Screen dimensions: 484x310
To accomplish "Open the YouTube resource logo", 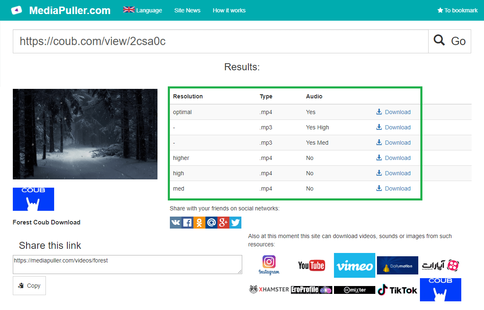I will (x=311, y=265).
